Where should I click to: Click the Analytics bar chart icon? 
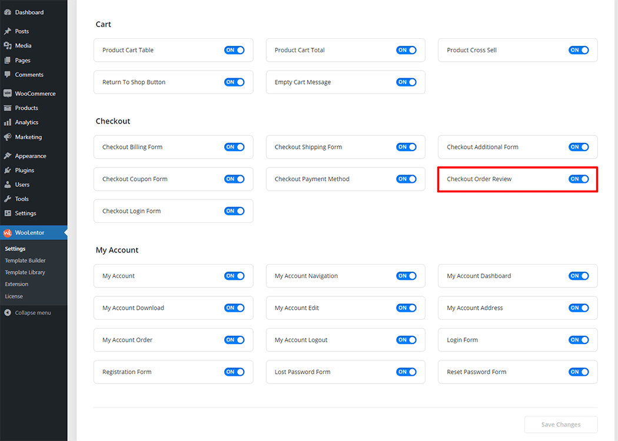pyautogui.click(x=8, y=122)
